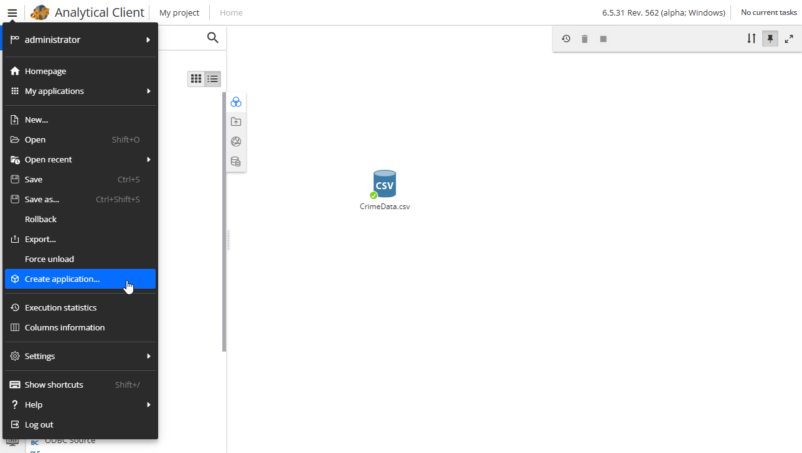Switch to grid view layout
802x453 pixels.
point(196,79)
